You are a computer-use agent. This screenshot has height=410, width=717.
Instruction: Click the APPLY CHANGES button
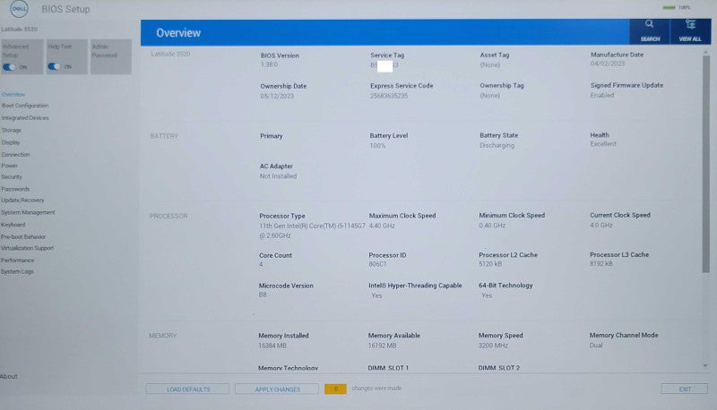pos(277,389)
